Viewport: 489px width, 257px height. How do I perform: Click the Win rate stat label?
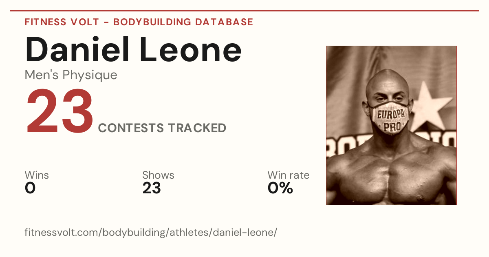[x=289, y=175]
